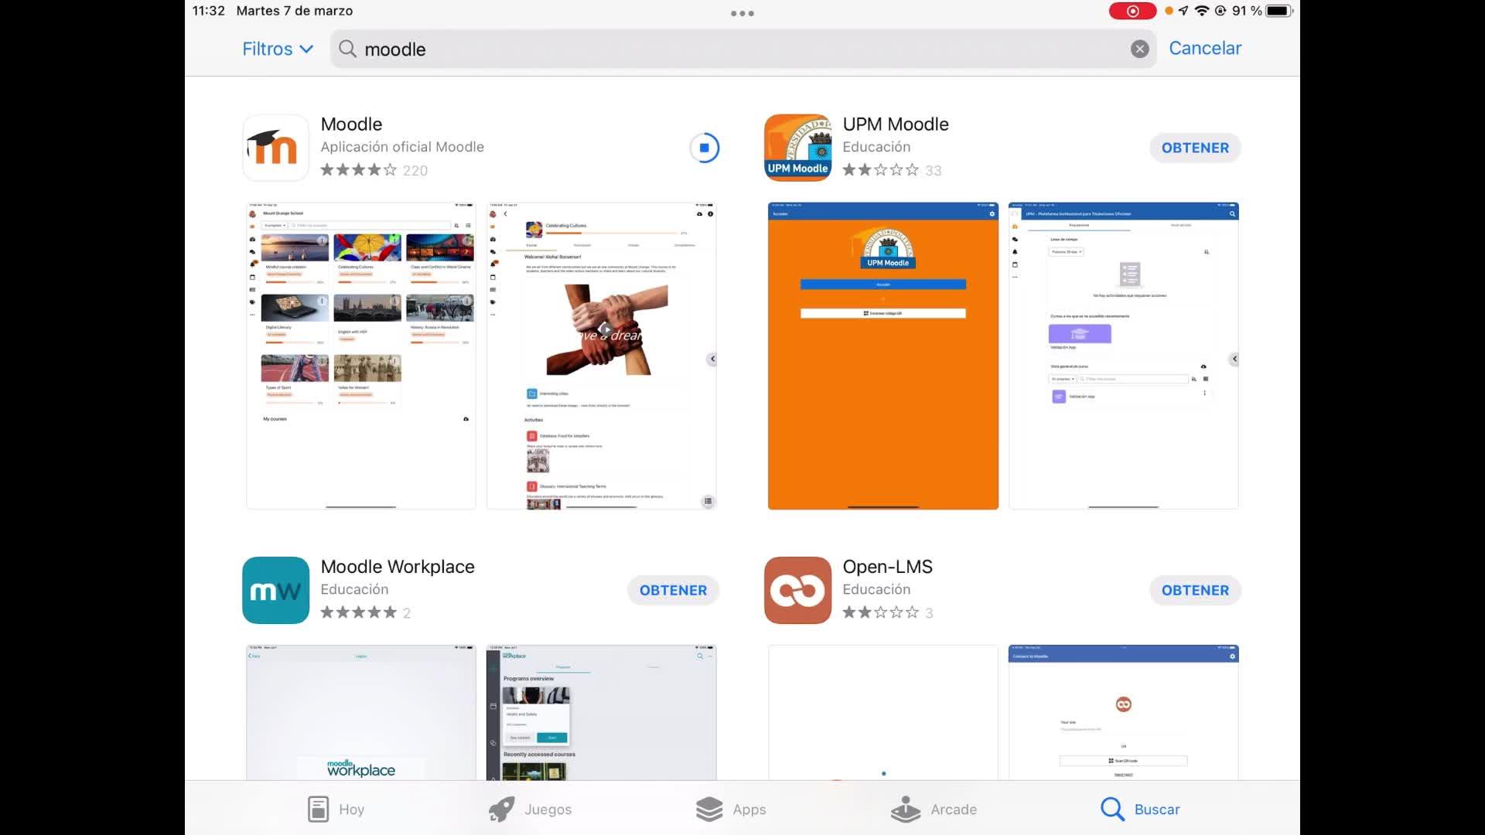Cancel the search
The image size is (1485, 835).
[1204, 48]
